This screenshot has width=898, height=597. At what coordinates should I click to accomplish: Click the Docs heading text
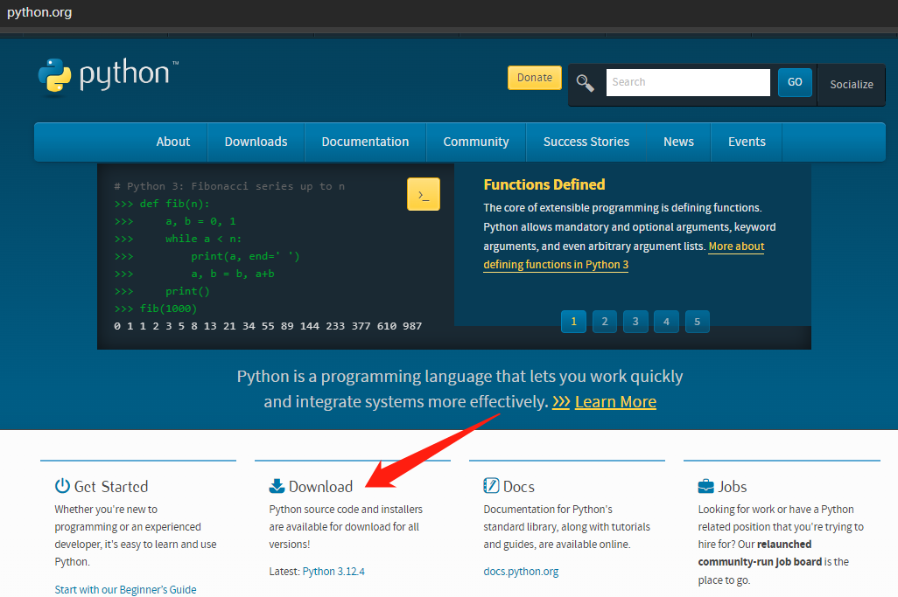click(x=519, y=487)
